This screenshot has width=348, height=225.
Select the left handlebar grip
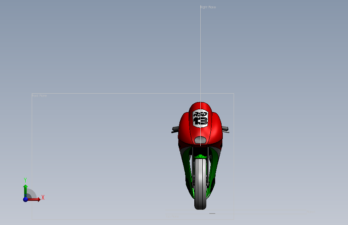point(175,129)
